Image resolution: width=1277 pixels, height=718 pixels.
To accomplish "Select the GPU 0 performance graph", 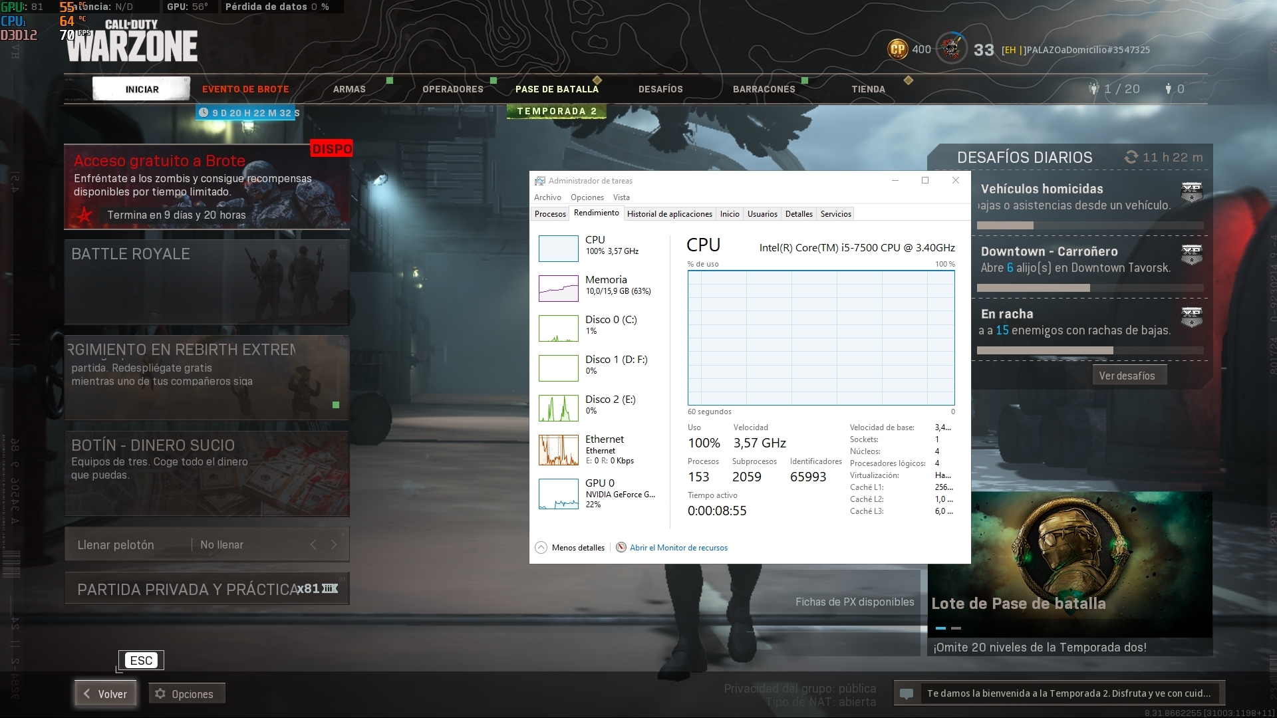I will 558,494.
